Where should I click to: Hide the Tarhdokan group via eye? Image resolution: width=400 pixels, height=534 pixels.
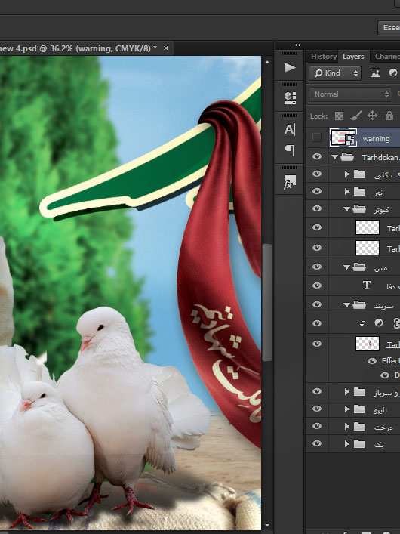(317, 156)
